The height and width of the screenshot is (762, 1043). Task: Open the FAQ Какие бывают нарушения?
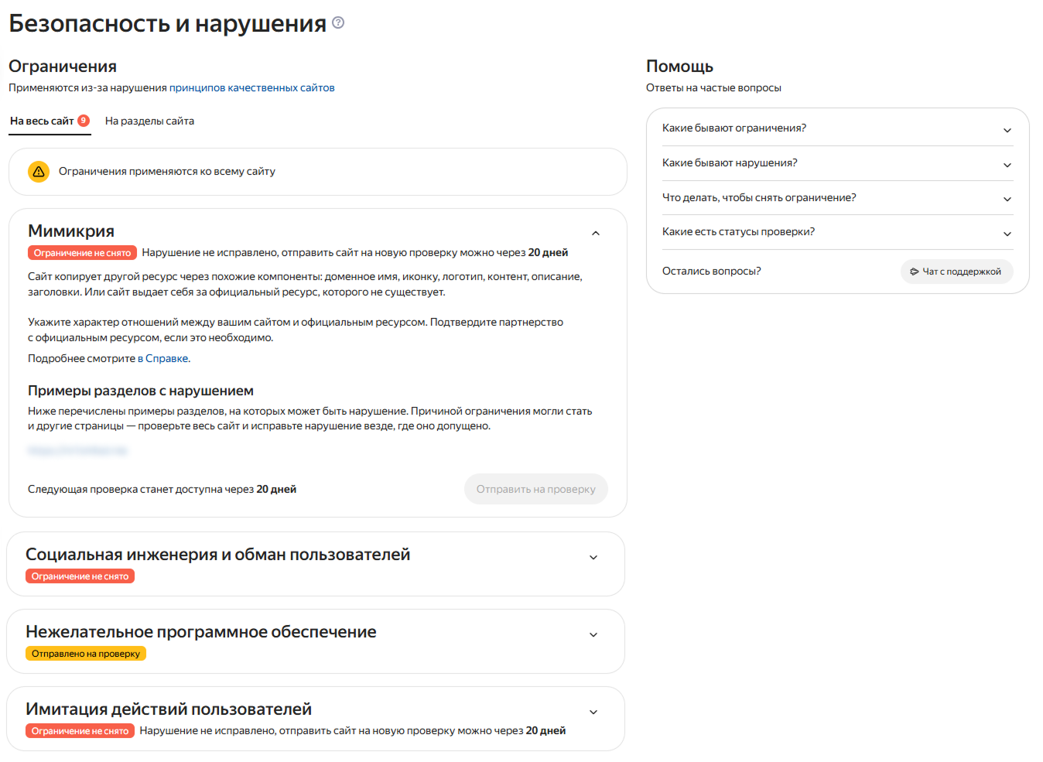(x=1007, y=165)
